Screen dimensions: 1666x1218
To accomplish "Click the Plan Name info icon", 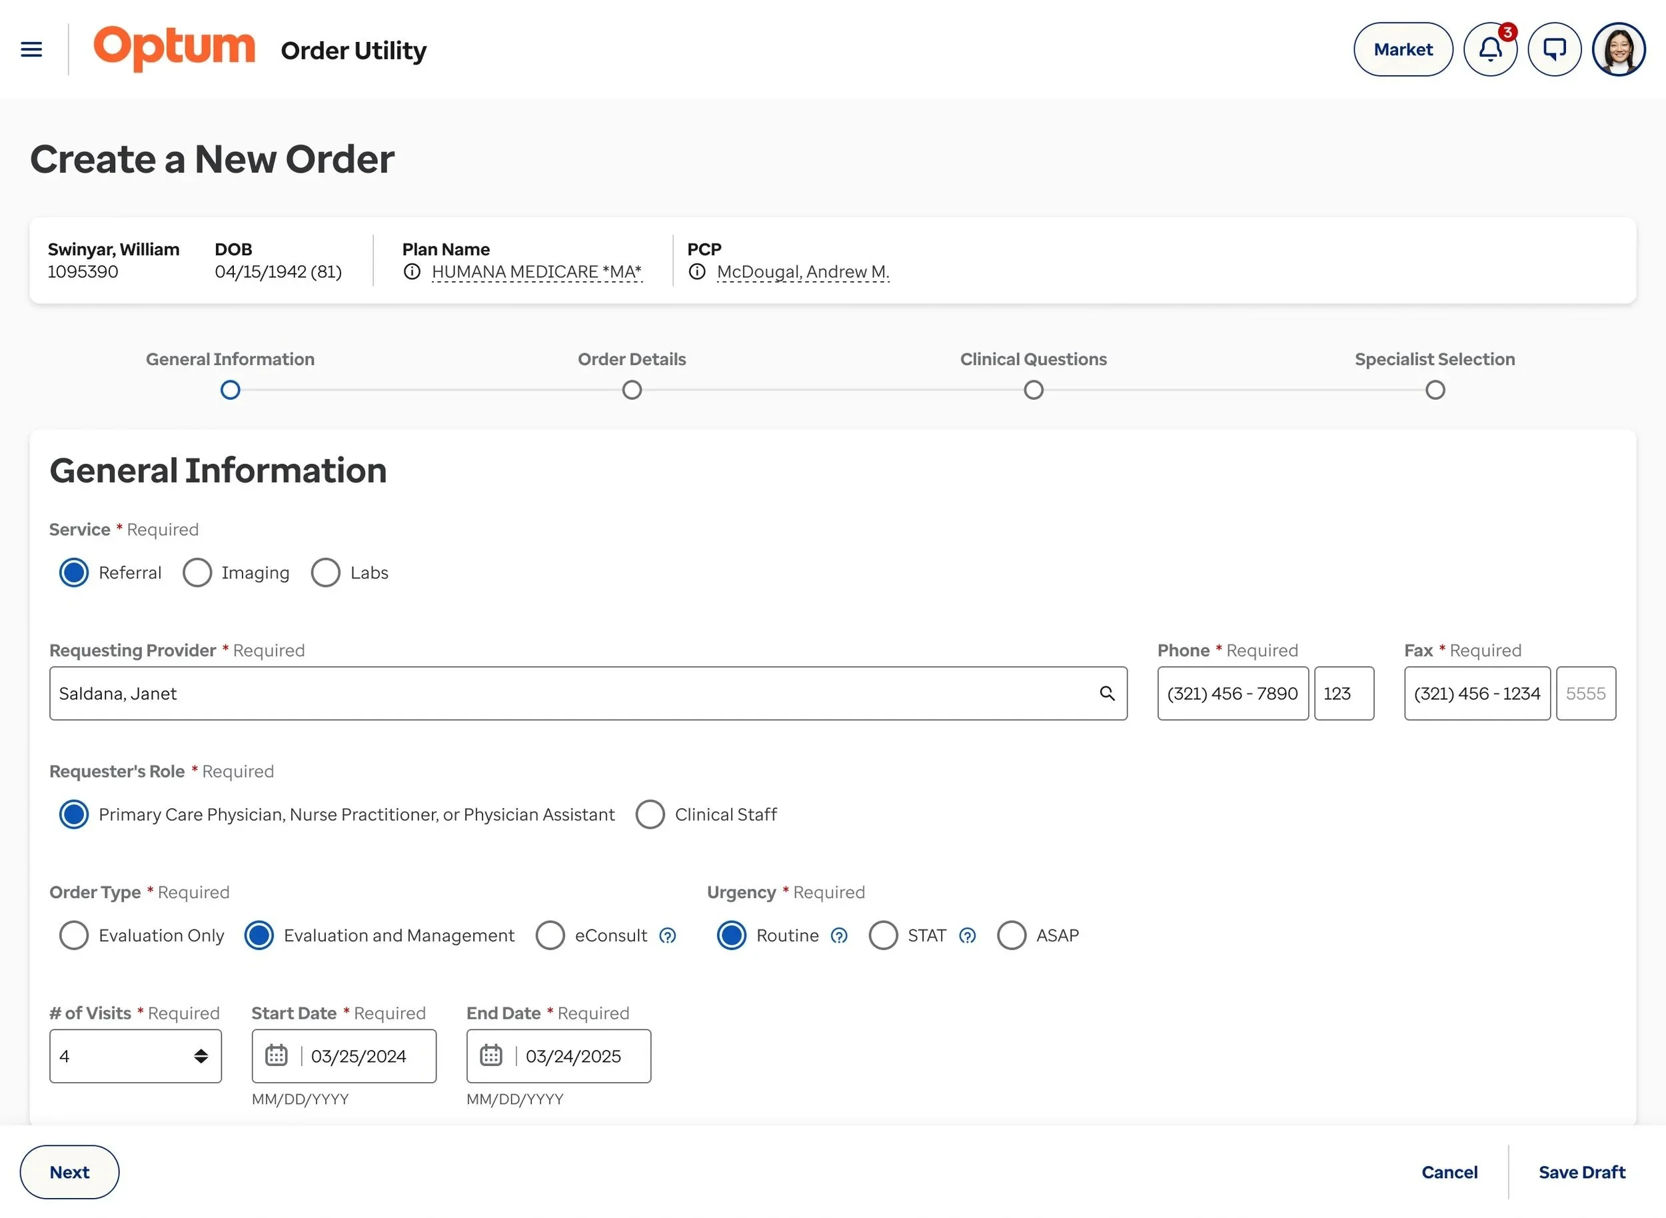I will (x=413, y=272).
